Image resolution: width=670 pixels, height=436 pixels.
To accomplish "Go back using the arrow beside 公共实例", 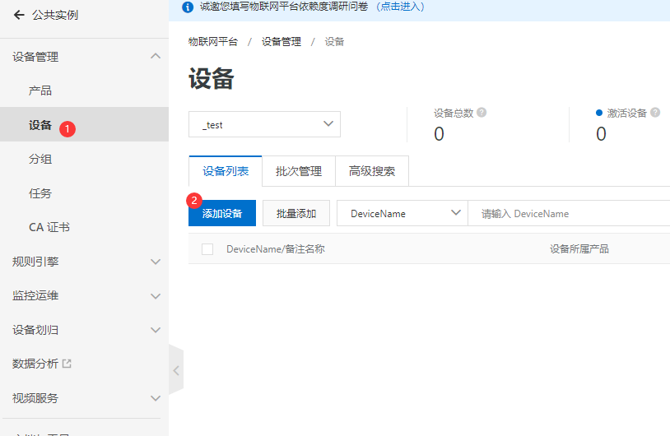I will 19,16.
